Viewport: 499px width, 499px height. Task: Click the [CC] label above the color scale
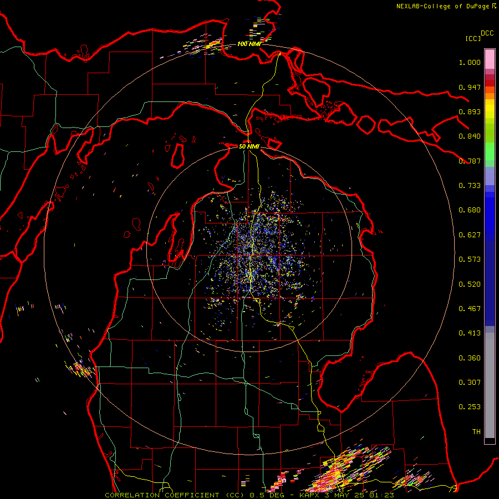(473, 38)
